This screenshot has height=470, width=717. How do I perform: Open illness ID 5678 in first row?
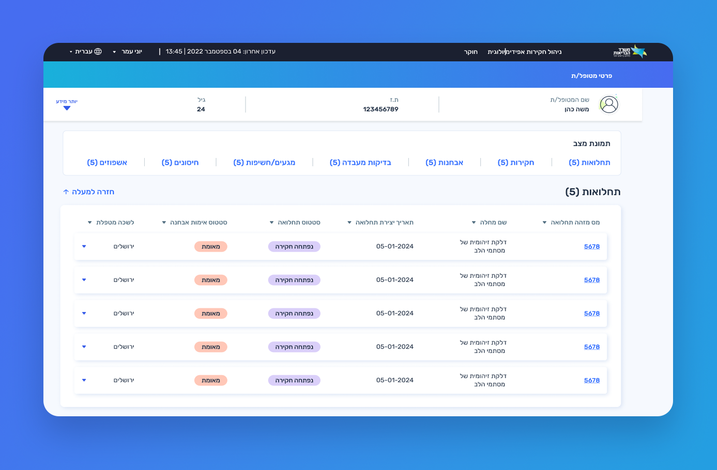[x=592, y=246]
